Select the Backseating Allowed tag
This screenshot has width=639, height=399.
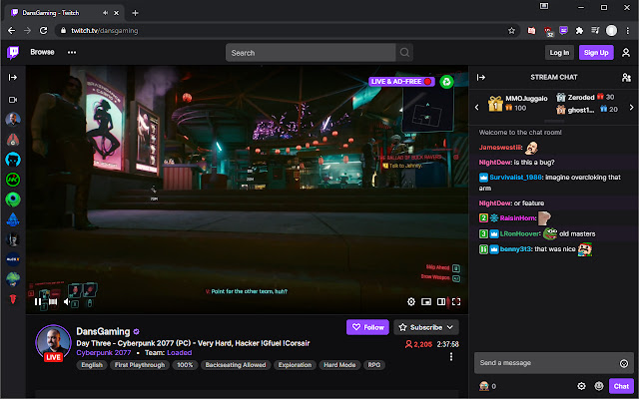click(x=236, y=365)
